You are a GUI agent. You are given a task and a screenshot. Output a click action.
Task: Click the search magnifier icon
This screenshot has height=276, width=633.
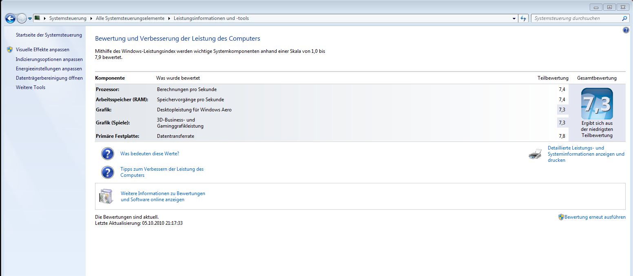pos(624,18)
